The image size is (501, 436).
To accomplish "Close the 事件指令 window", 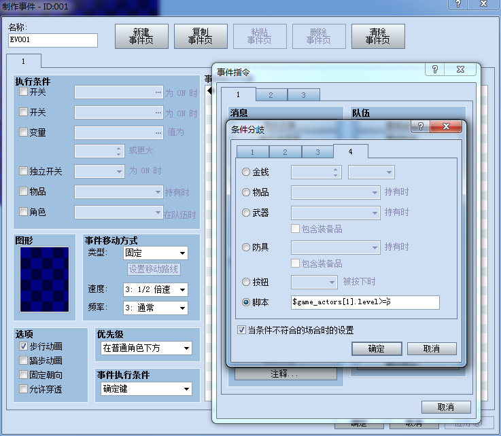I will pos(460,69).
